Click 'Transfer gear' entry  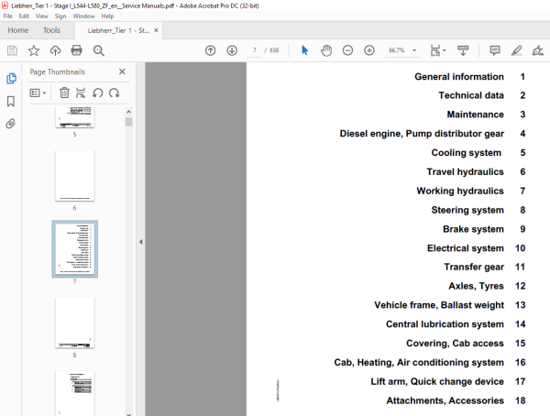coord(474,267)
